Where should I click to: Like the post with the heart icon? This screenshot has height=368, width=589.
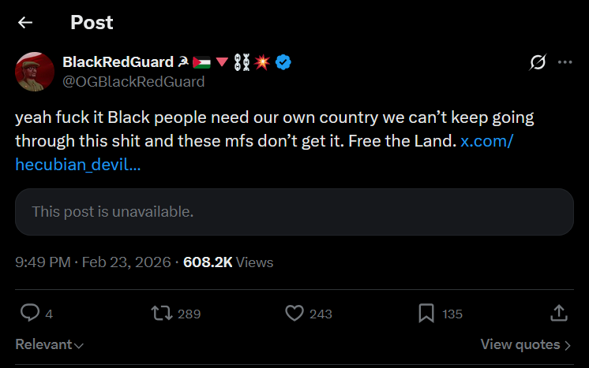coord(294,314)
